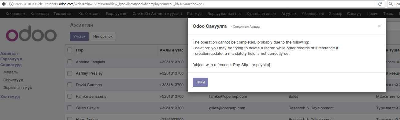Open the Агуулах menu
Viewport: 400px width, 120px height.
289,14
